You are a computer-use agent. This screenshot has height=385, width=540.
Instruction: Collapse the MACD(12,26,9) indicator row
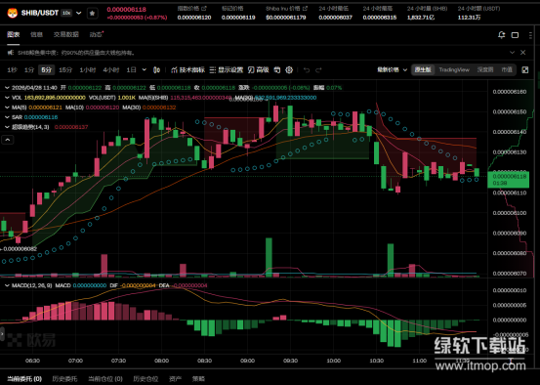tap(7, 285)
